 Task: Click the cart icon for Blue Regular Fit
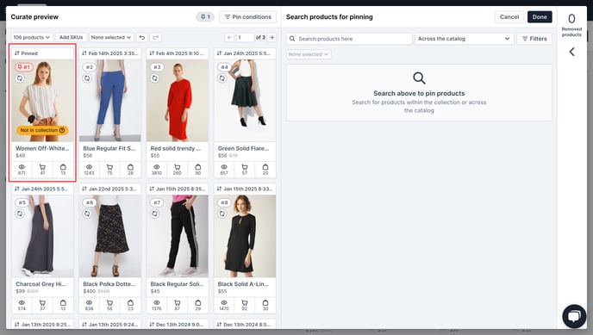point(109,167)
